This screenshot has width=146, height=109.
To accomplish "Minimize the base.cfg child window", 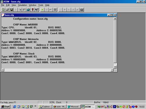I will (x=108, y=15).
